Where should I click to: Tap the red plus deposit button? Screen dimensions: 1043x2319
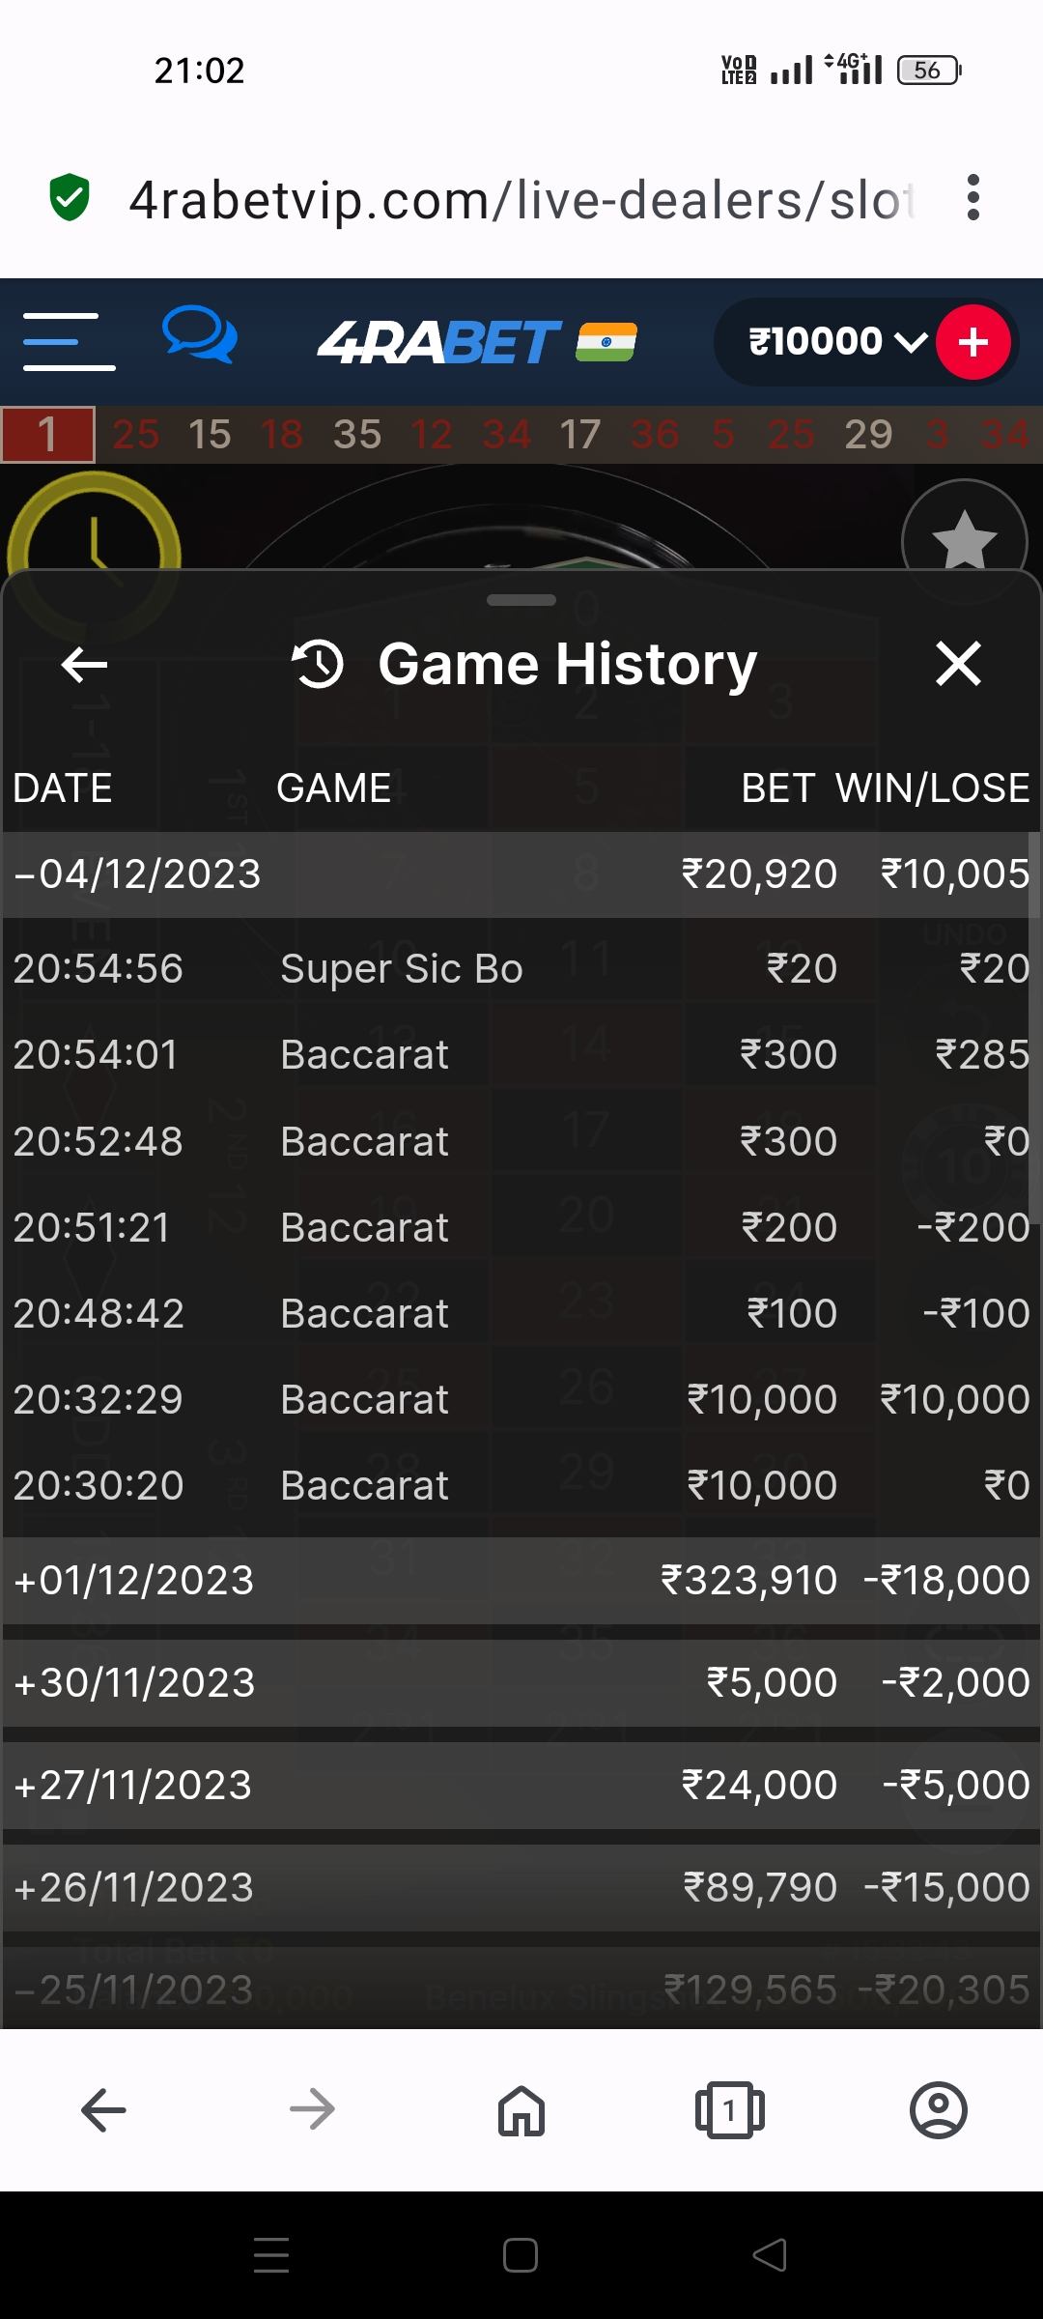click(x=973, y=342)
